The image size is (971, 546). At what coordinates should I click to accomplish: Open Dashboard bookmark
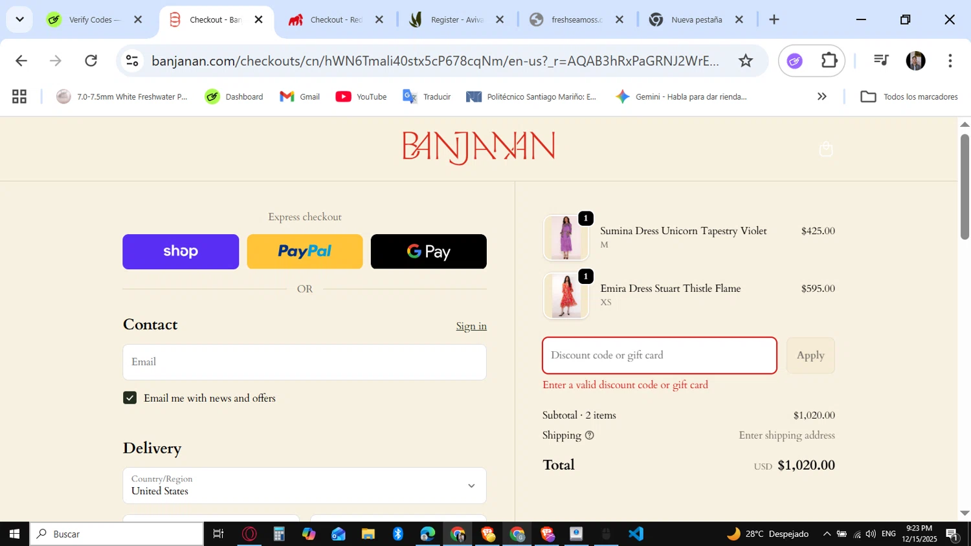tap(234, 96)
